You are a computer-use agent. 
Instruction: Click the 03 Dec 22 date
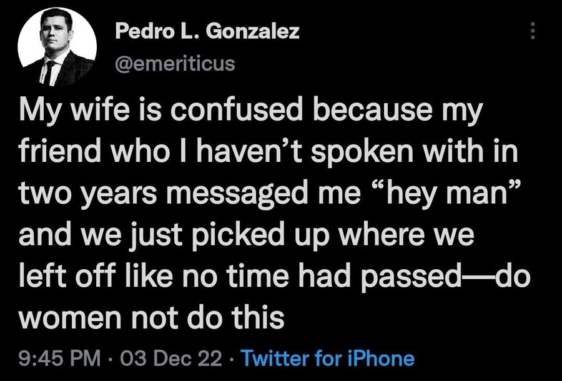click(x=171, y=358)
